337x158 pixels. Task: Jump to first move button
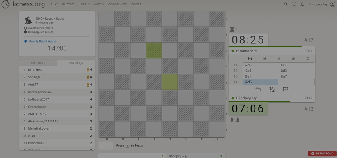[x=250, y=59]
